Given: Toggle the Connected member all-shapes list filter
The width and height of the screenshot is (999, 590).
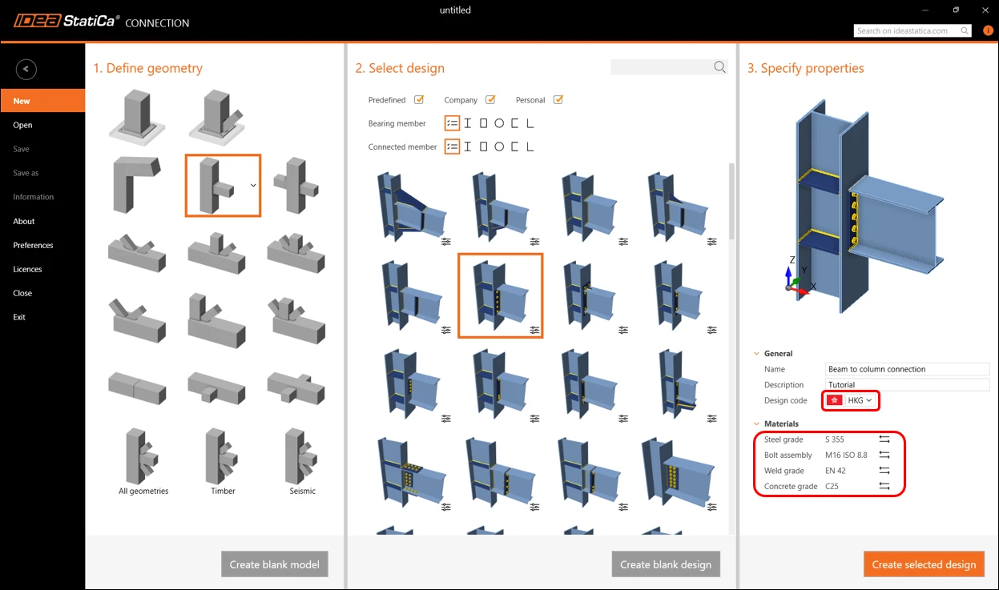Looking at the screenshot, I should pyautogui.click(x=452, y=146).
